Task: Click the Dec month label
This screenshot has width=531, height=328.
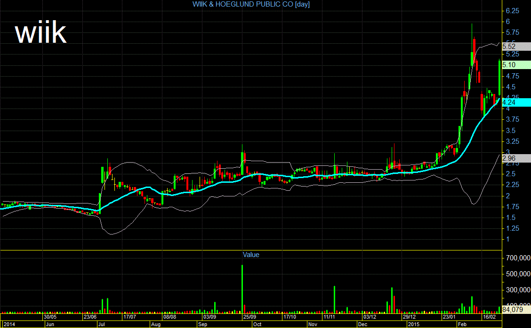Action: tap(362, 324)
